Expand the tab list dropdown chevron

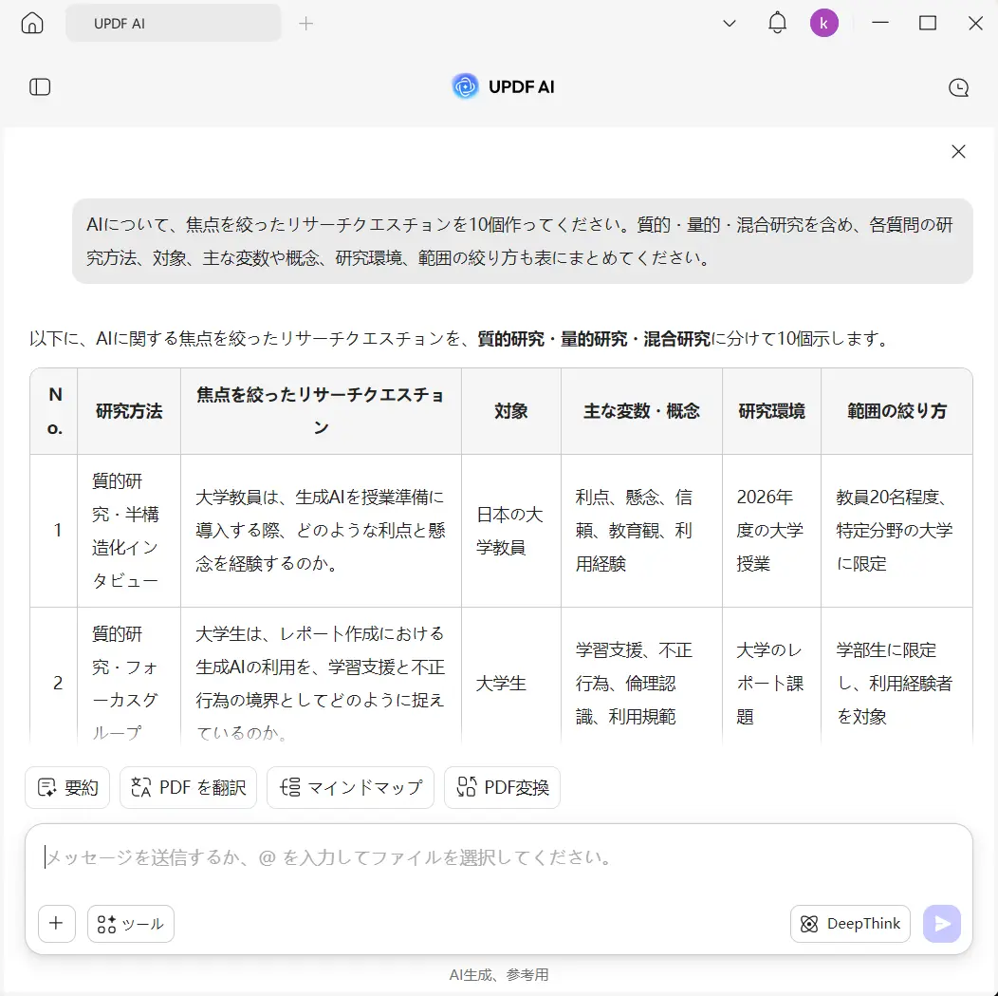click(730, 24)
